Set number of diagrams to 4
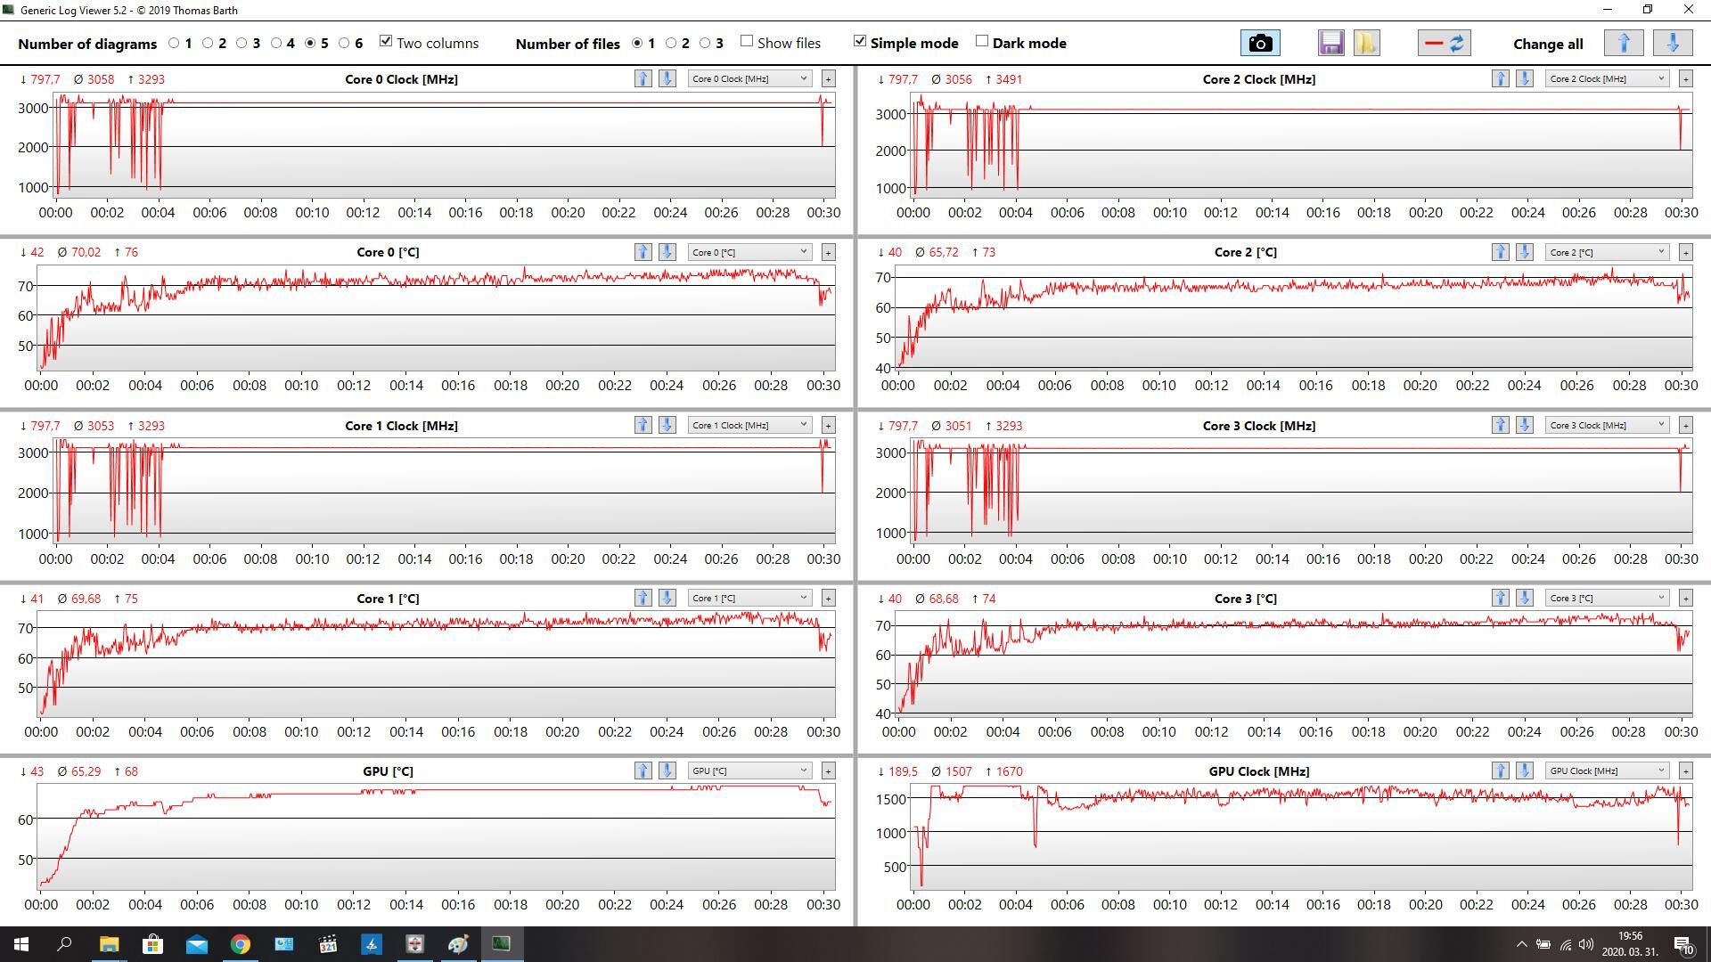The image size is (1711, 962). click(276, 43)
